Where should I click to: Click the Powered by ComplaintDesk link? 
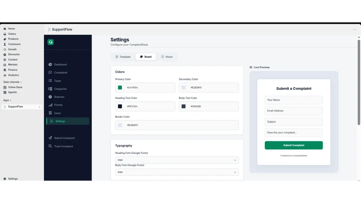point(294,156)
